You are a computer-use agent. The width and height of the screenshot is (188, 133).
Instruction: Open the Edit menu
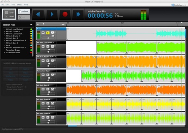pos(7,5)
